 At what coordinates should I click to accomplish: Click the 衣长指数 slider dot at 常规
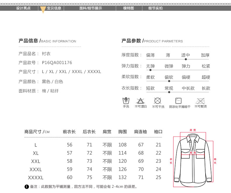(169, 92)
